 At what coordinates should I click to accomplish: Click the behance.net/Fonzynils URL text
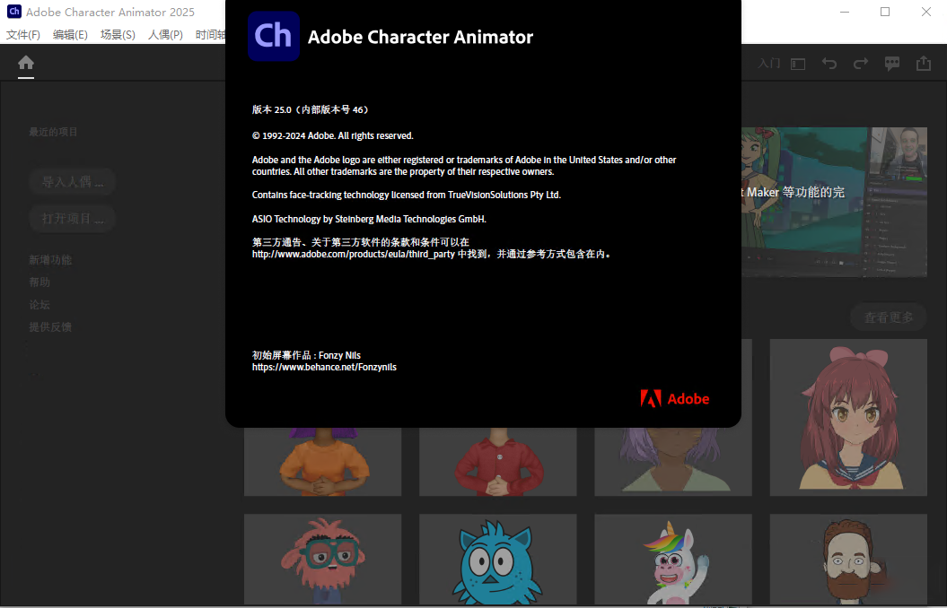324,367
